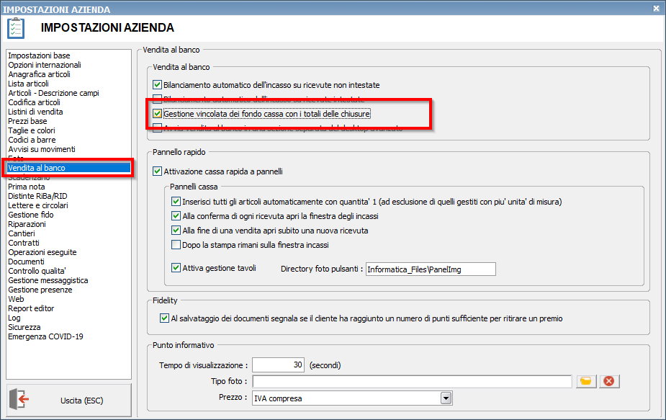Close the Impostazioni Azienda window
Image resolution: width=666 pixels, height=420 pixels.
tap(656, 9)
